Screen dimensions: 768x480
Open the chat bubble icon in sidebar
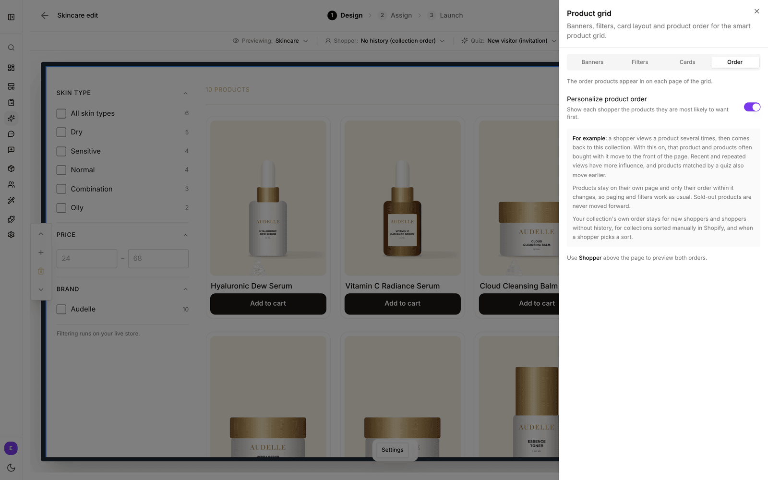coord(11,134)
